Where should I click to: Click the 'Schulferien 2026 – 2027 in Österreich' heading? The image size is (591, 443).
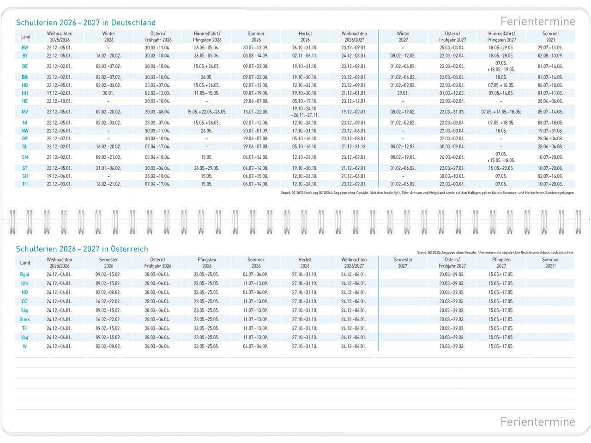pos(82,249)
